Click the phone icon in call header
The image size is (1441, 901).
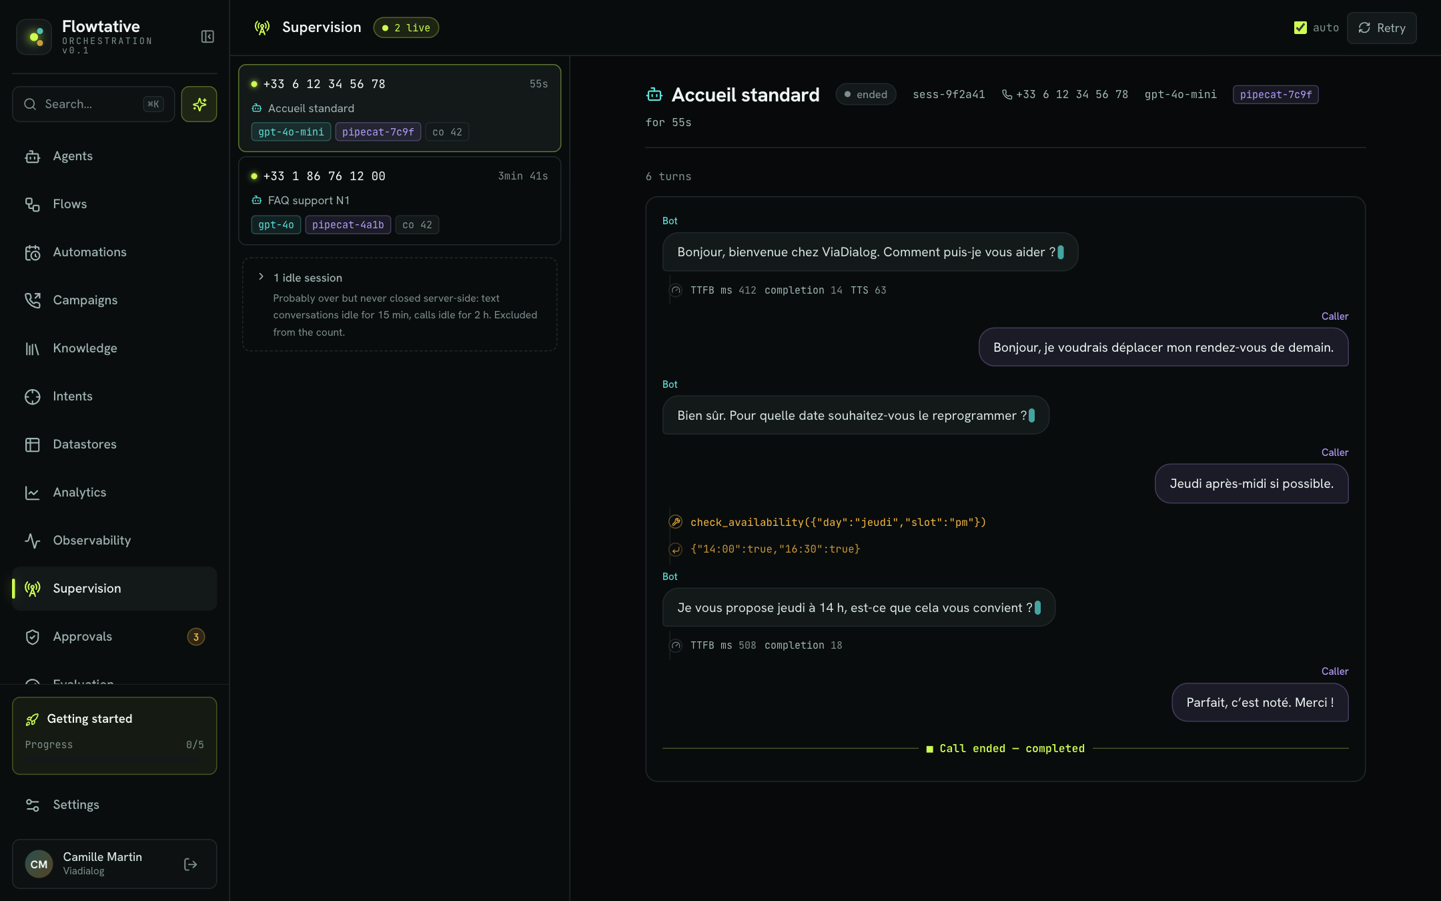click(x=1007, y=95)
